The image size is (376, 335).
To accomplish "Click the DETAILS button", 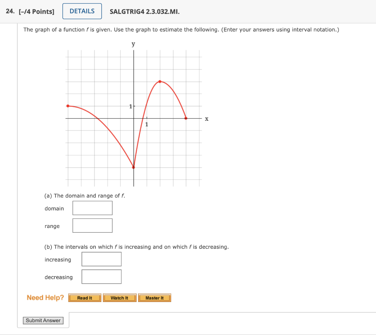I will pos(82,11).
